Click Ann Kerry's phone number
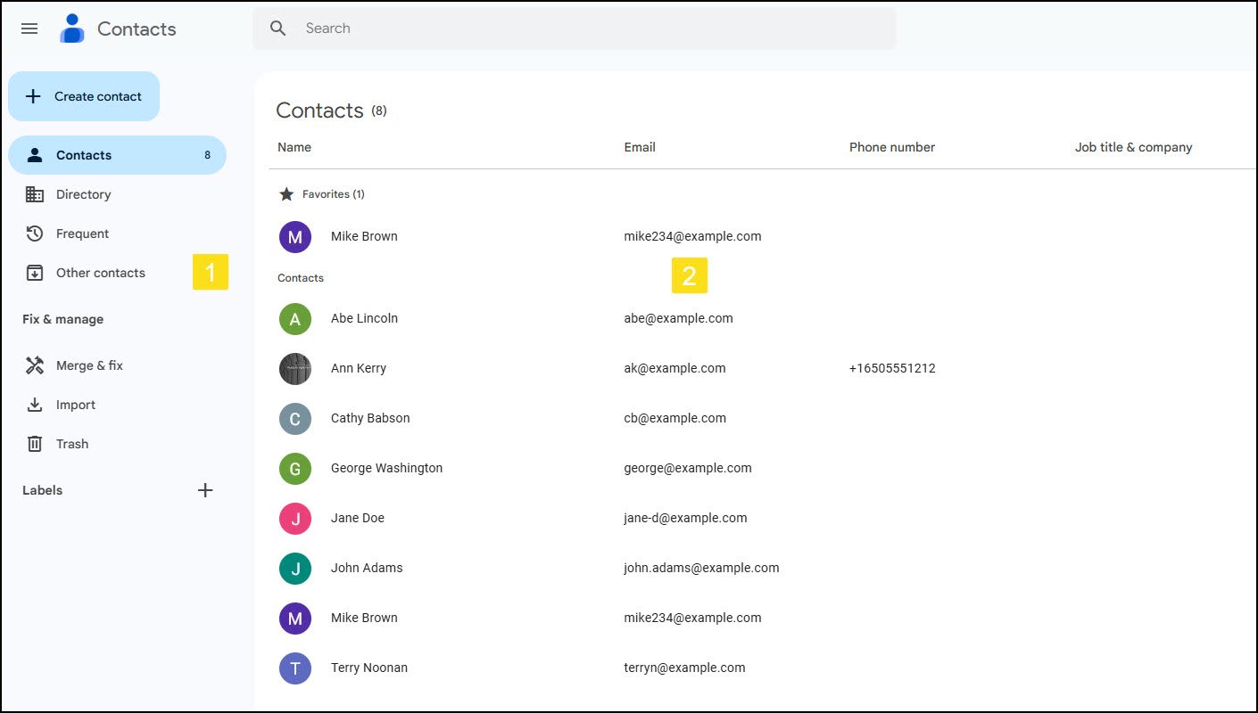Screen dimensions: 1258x713 pyautogui.click(x=892, y=368)
